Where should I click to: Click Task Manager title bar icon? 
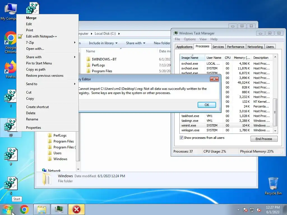click(x=176, y=33)
